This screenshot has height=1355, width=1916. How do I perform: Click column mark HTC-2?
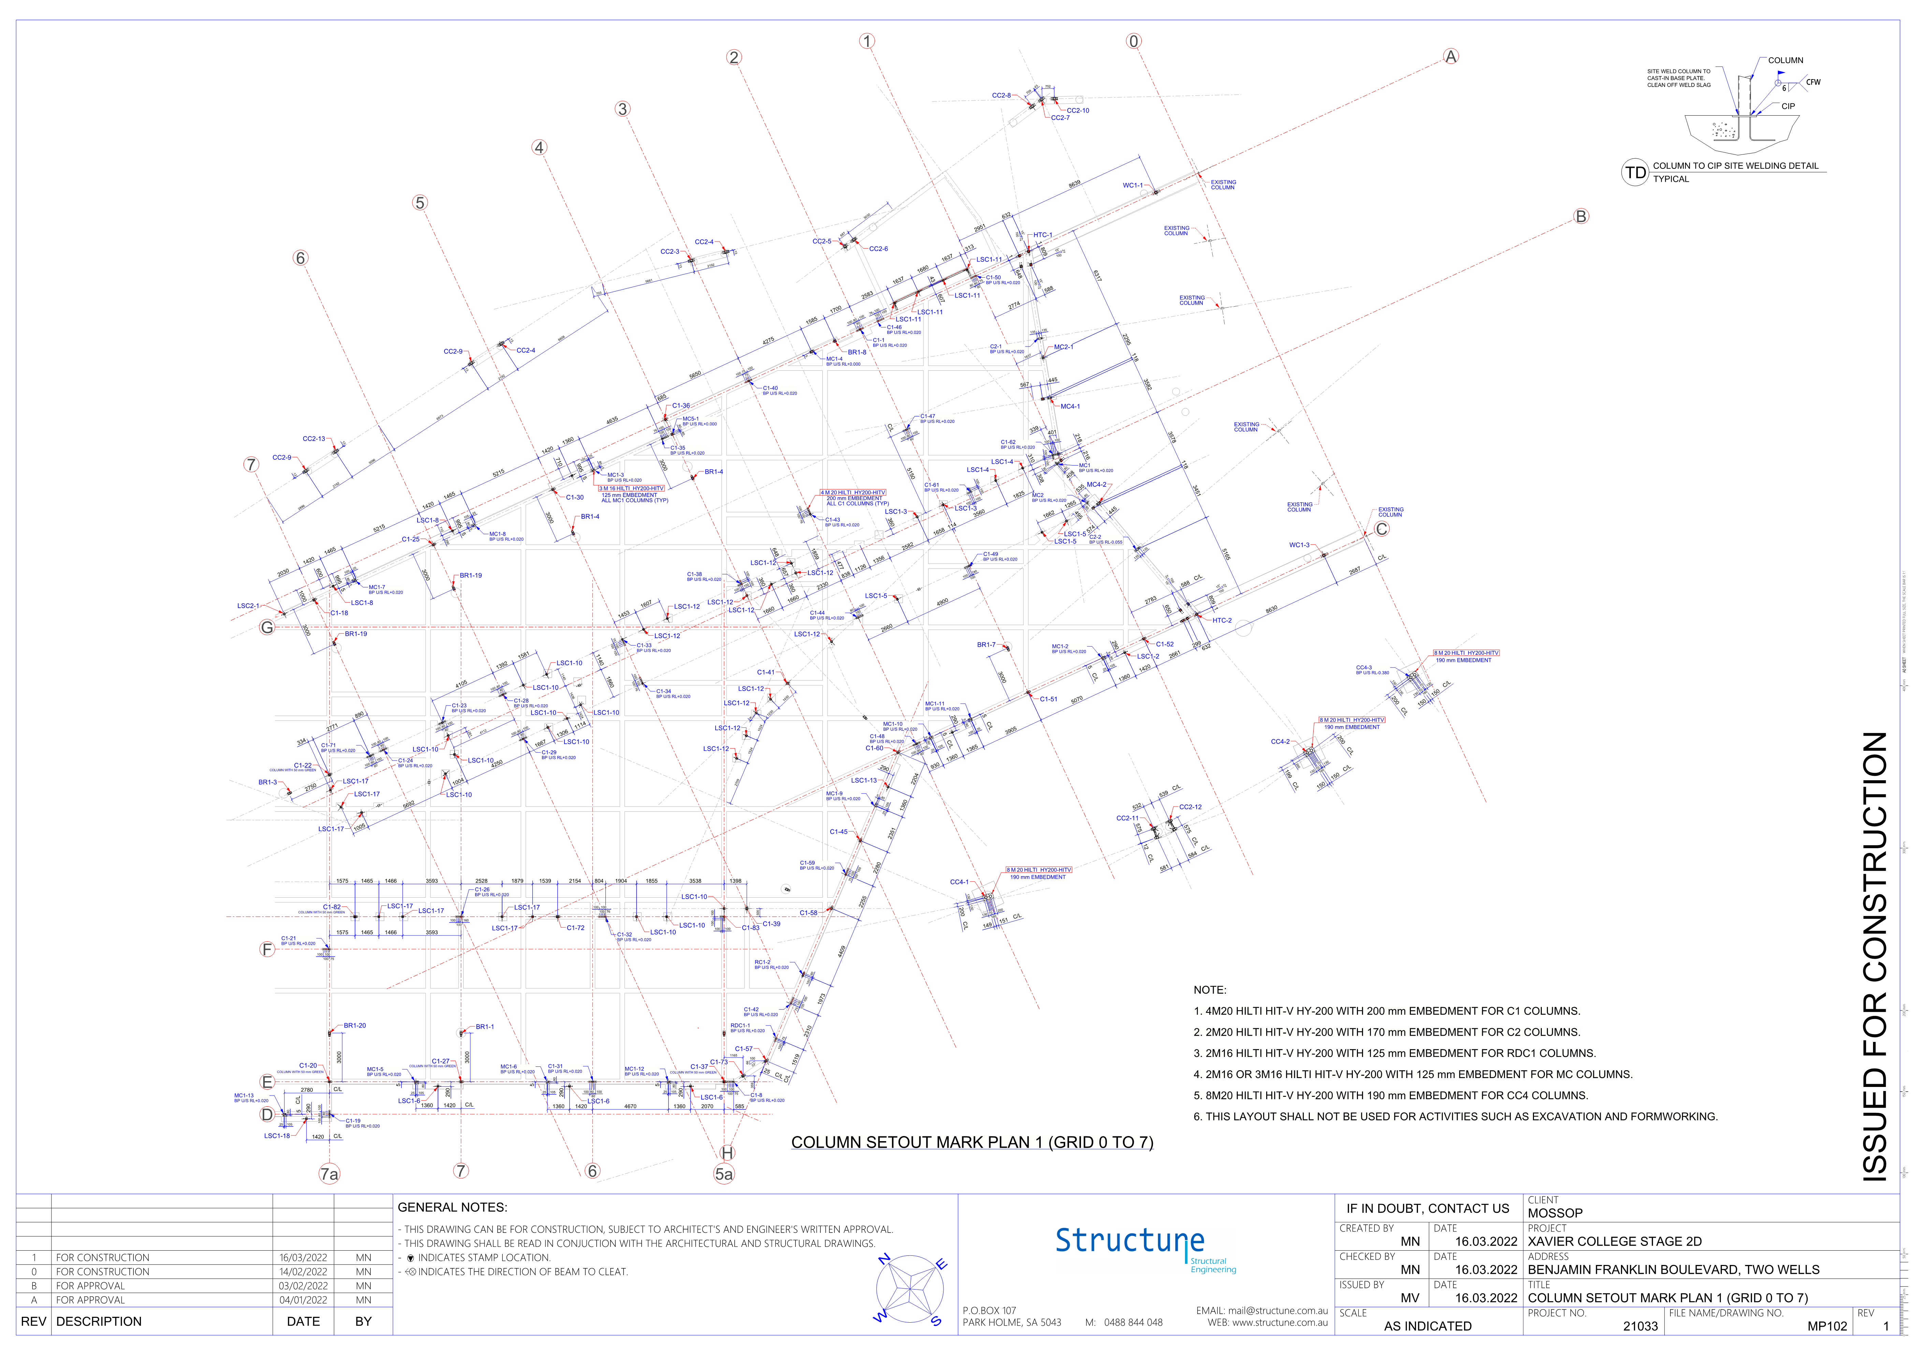coord(1222,621)
